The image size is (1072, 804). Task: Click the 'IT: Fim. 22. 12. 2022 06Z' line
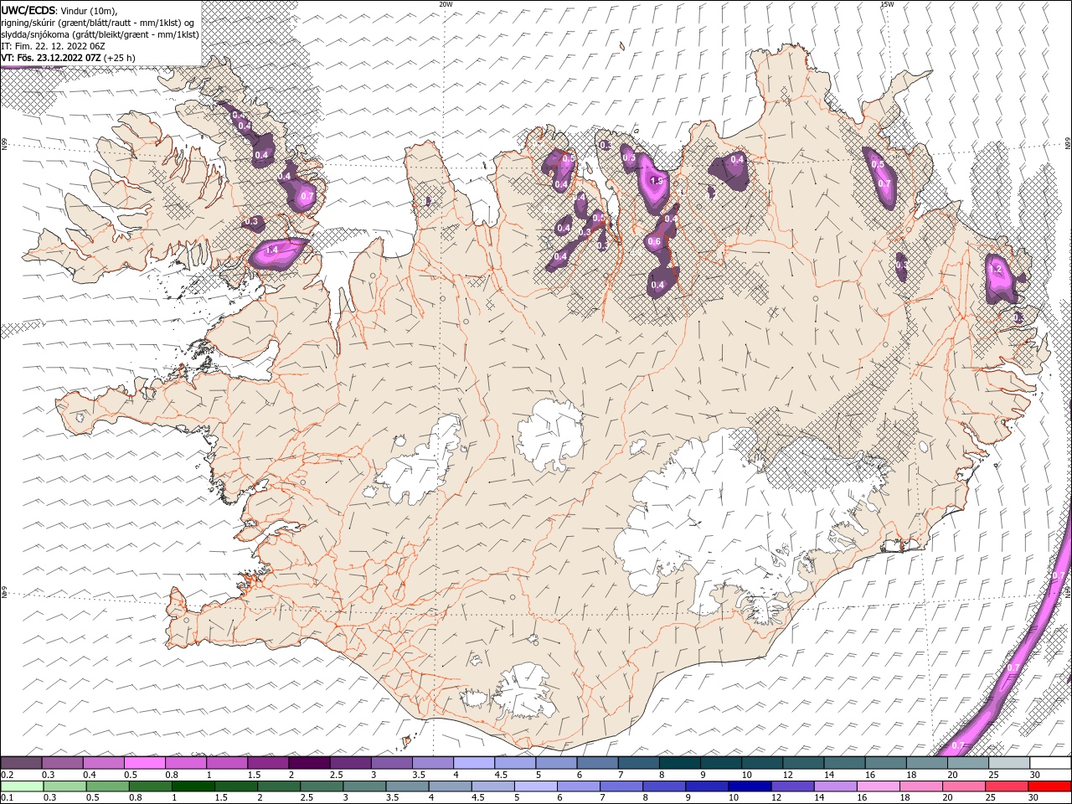click(x=53, y=45)
